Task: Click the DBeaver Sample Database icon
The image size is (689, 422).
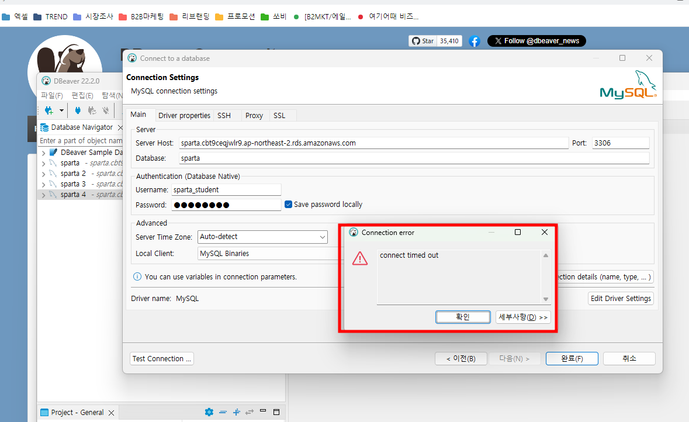Action: 53,152
